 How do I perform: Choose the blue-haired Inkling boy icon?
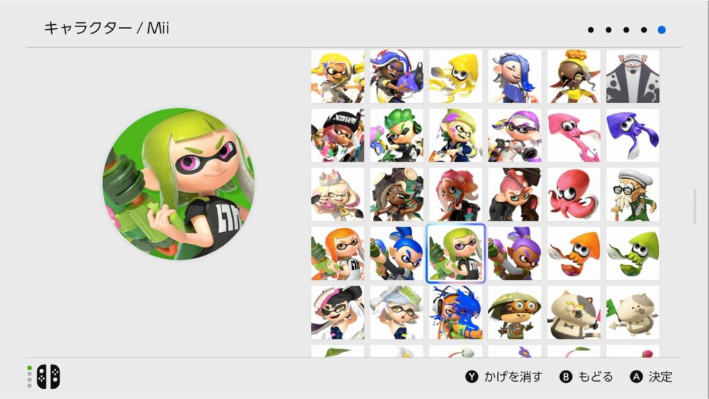tap(397, 254)
